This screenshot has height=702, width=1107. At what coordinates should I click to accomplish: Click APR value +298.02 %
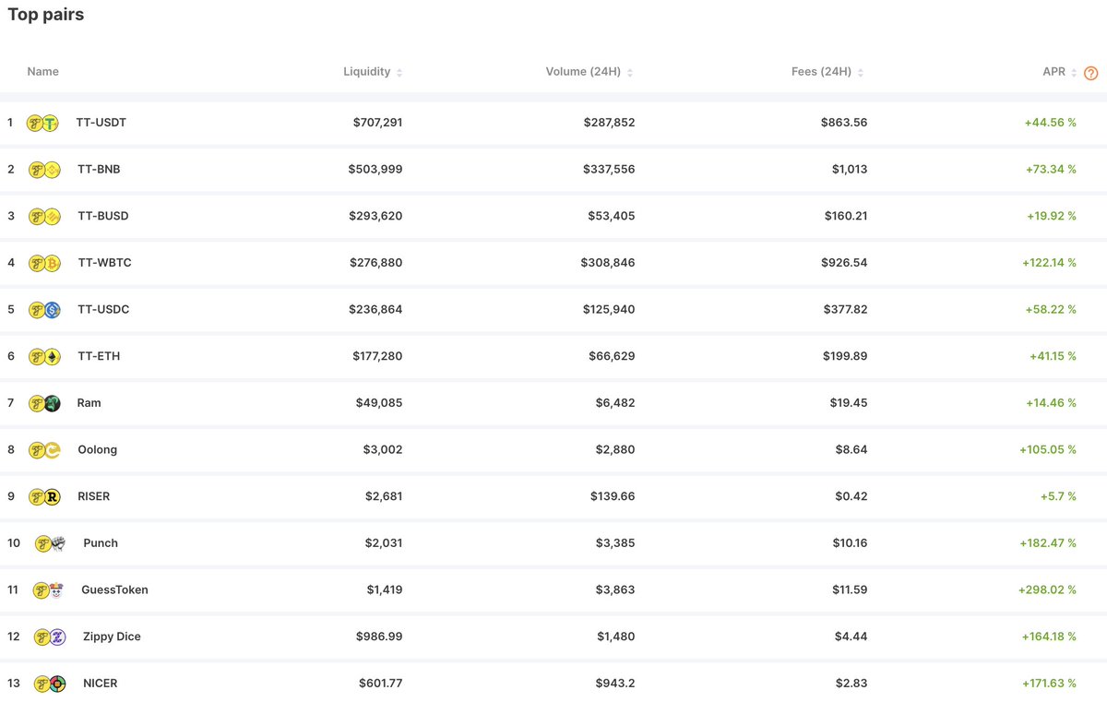(x=1048, y=590)
